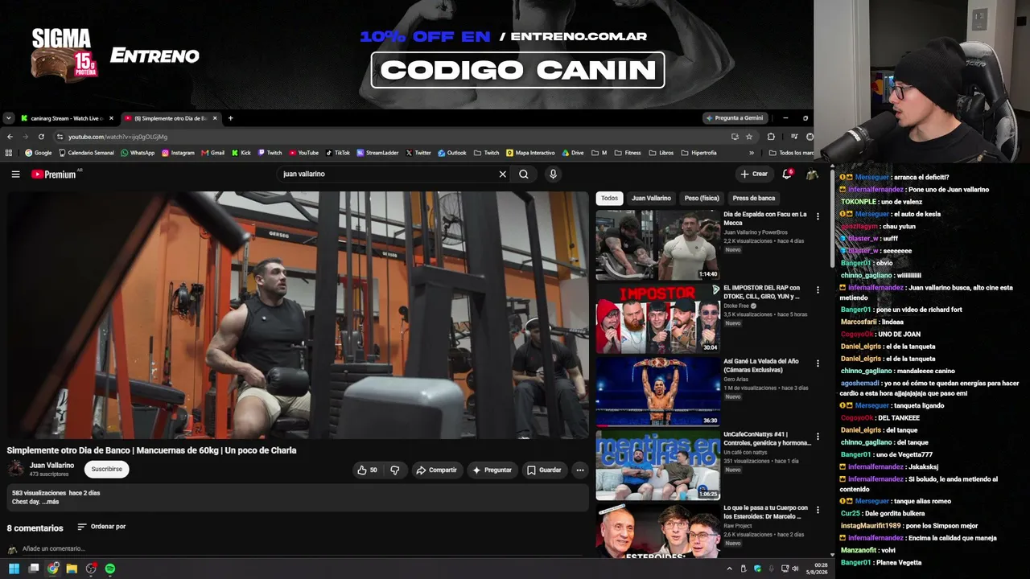
Task: Open the TikTok bookmark
Action: point(337,153)
